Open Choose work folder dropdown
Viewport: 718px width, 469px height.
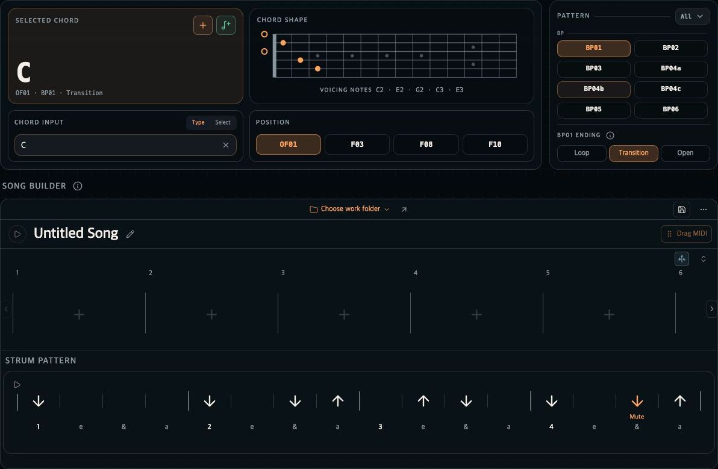coord(349,209)
